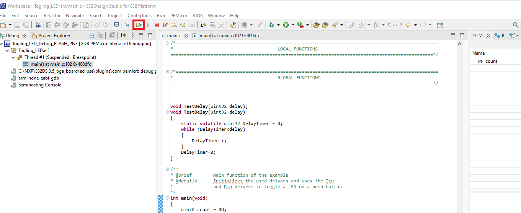The height and width of the screenshot is (213, 521).
Task: Open the PEMicro menu
Action: [x=178, y=16]
